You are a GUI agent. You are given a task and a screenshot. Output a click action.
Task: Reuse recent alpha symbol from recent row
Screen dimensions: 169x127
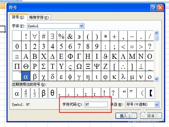17,93
